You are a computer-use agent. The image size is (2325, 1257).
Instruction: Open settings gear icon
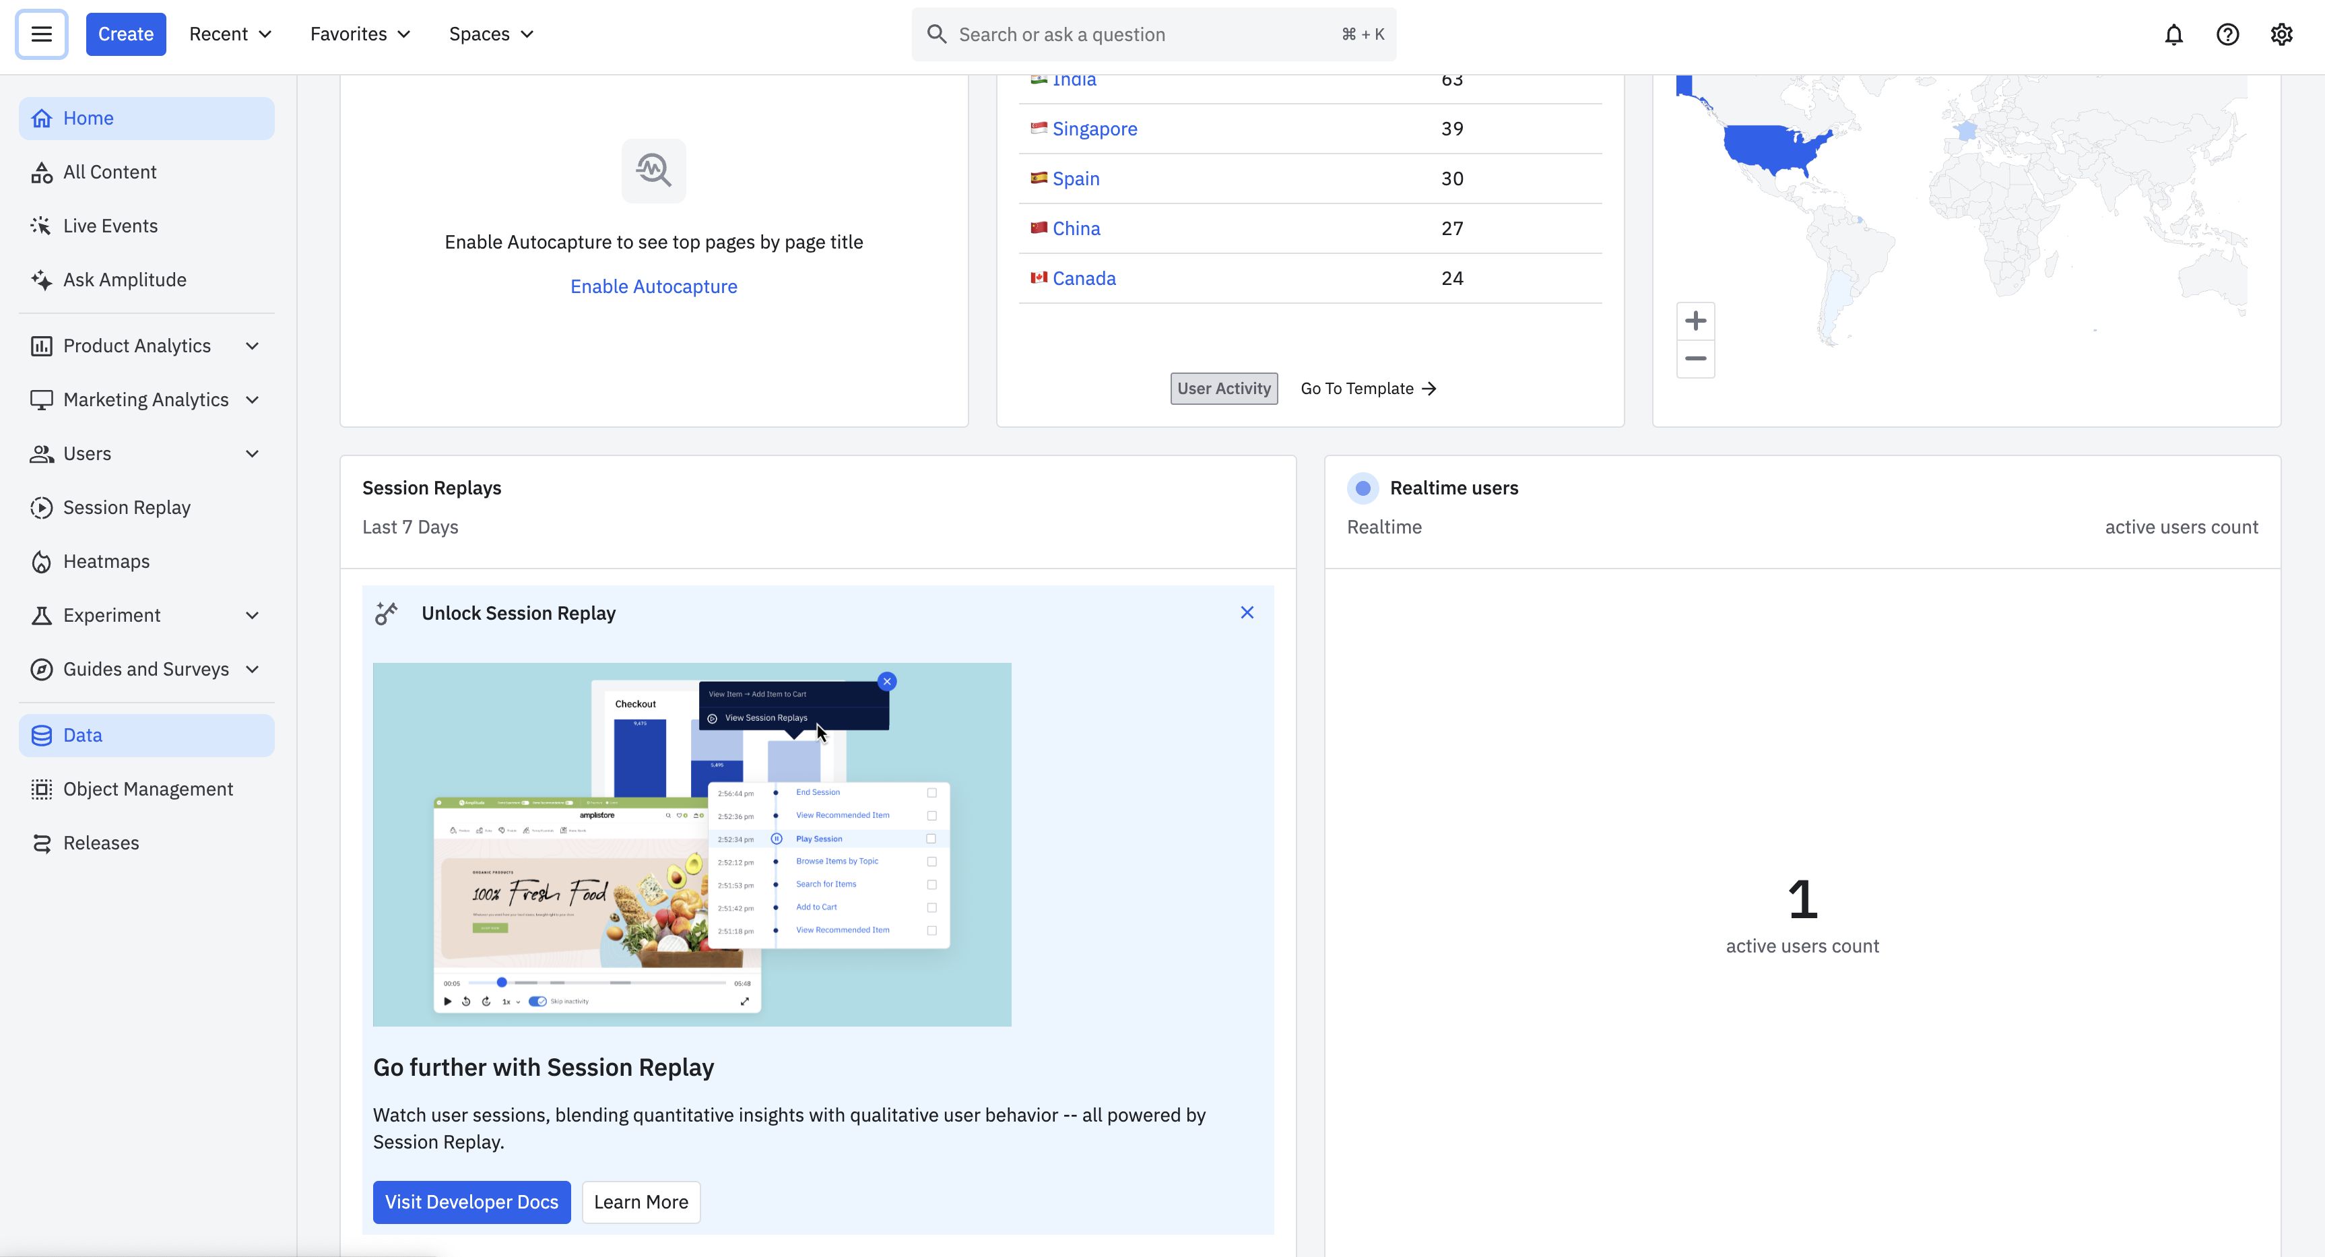point(2281,34)
